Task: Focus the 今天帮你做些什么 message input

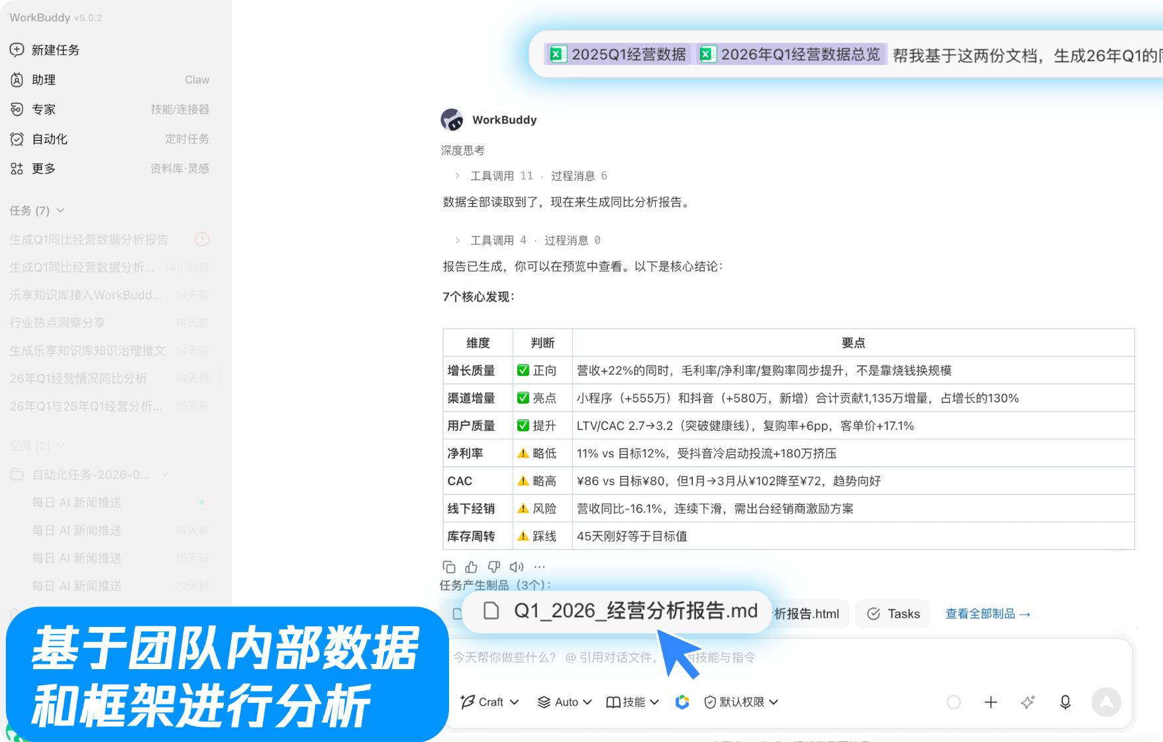Action: pyautogui.click(x=788, y=657)
